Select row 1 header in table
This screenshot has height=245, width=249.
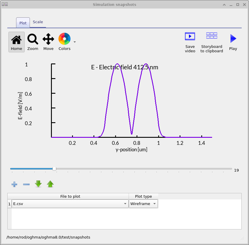point(9,204)
